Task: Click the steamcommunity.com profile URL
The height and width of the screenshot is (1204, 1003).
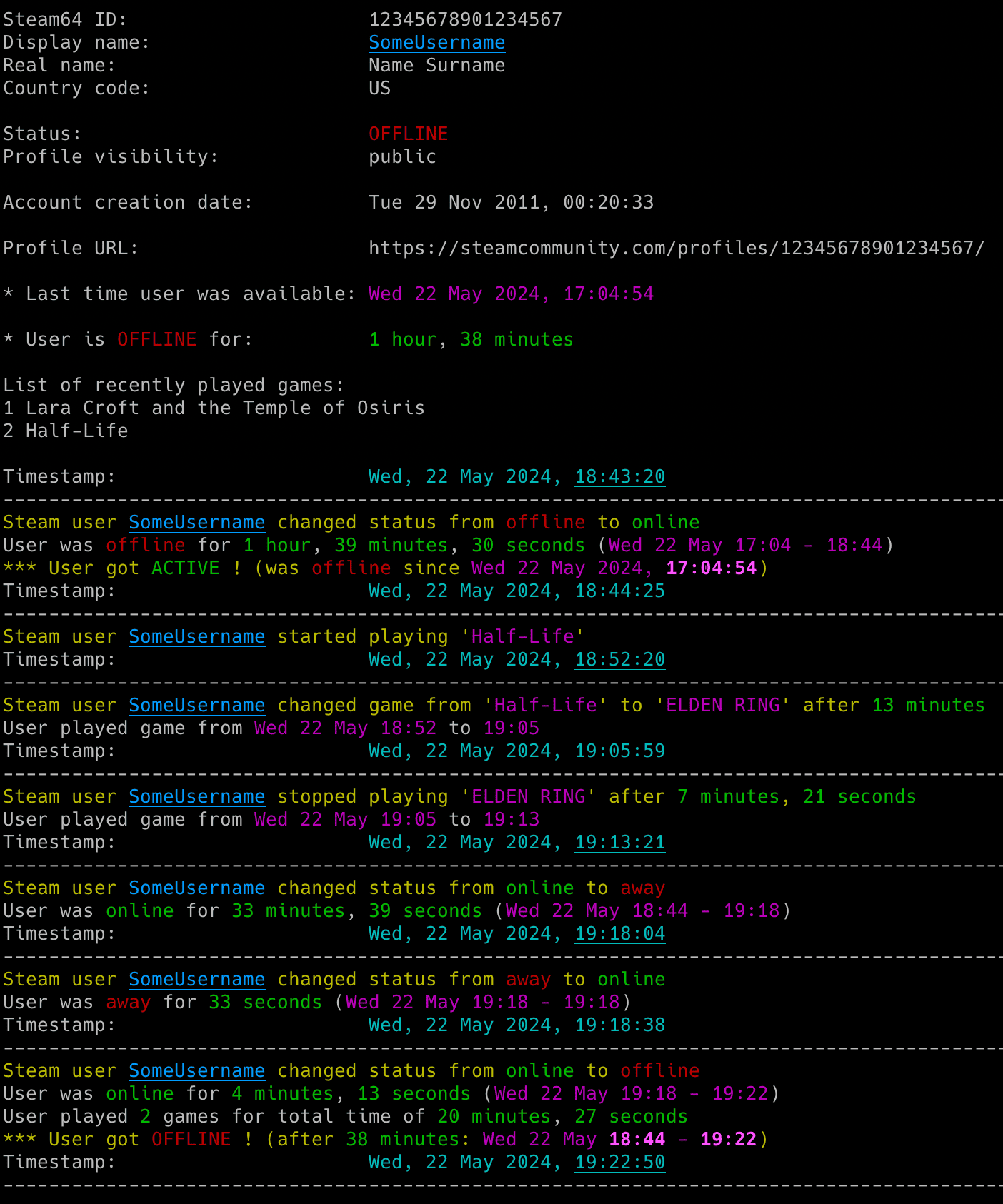Action: (677, 249)
